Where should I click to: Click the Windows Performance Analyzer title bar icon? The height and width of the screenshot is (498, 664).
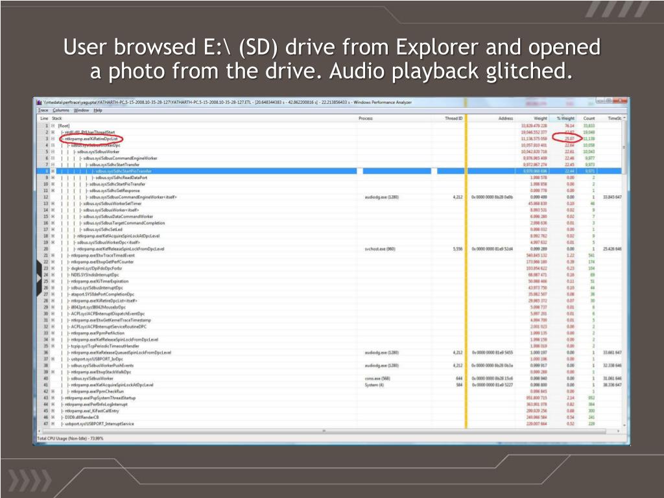(39, 102)
